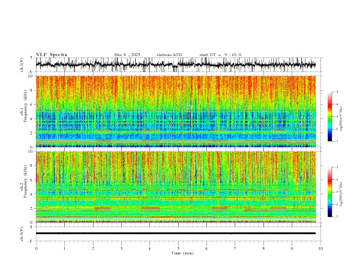The image size is (361, 279).
Task: Click the "2" tick on the Time axis
Action: pos(93,248)
